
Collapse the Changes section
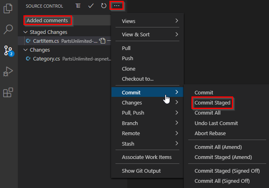point(26,50)
